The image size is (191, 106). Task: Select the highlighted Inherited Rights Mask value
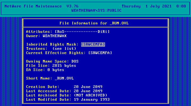(x=93, y=44)
